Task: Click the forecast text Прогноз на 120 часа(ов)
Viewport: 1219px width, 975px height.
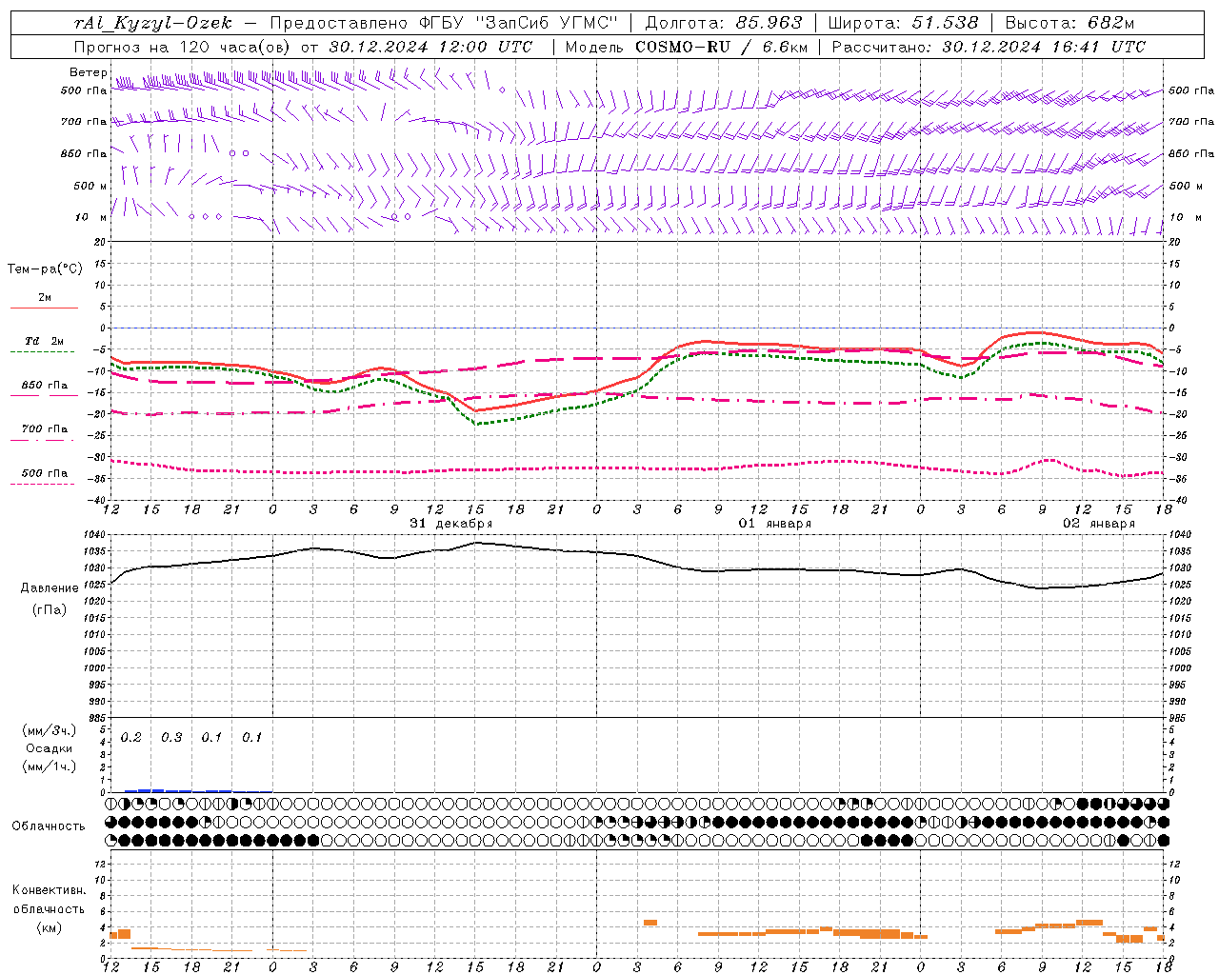Action: [x=183, y=47]
